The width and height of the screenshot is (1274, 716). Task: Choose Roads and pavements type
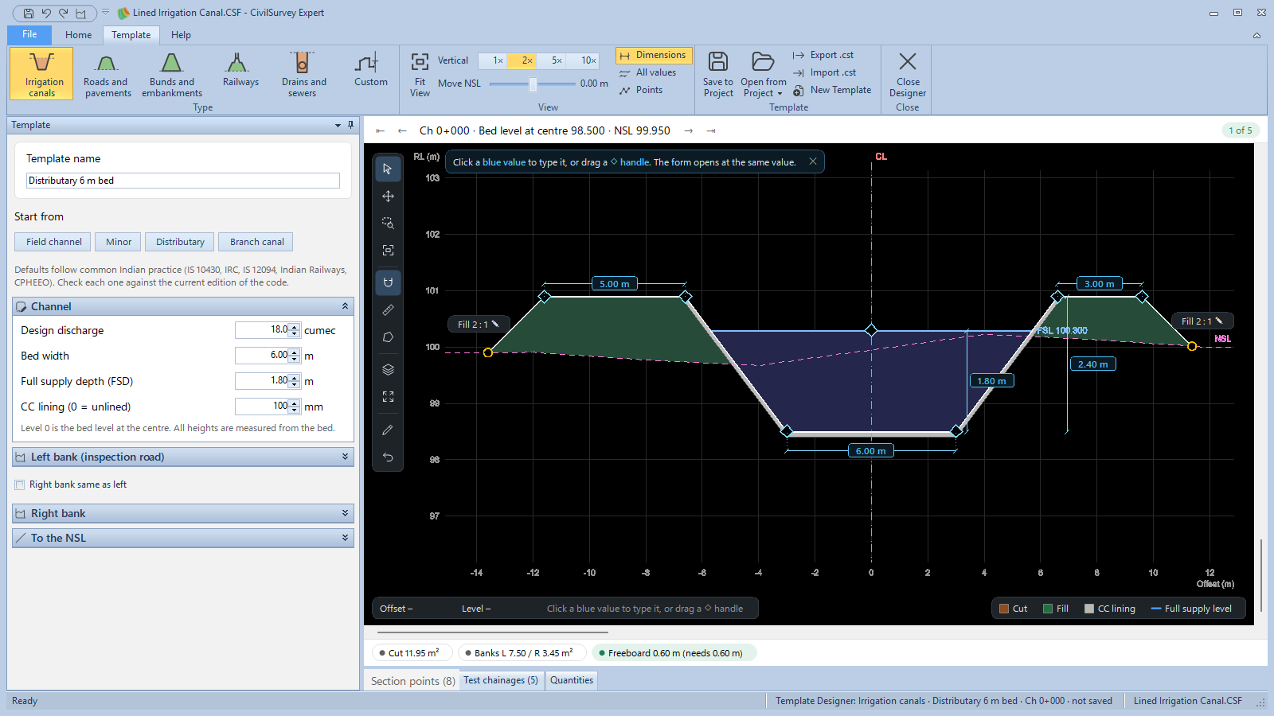(107, 75)
